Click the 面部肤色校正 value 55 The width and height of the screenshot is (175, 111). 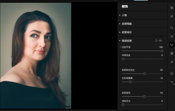point(161,70)
